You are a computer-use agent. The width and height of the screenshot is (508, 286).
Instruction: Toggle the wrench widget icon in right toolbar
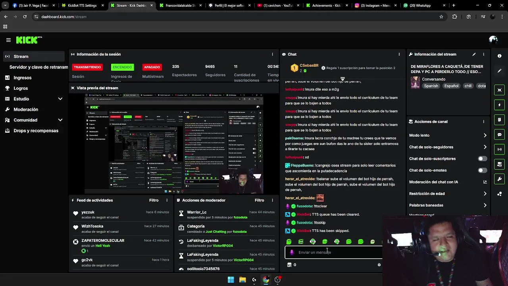[x=500, y=179]
